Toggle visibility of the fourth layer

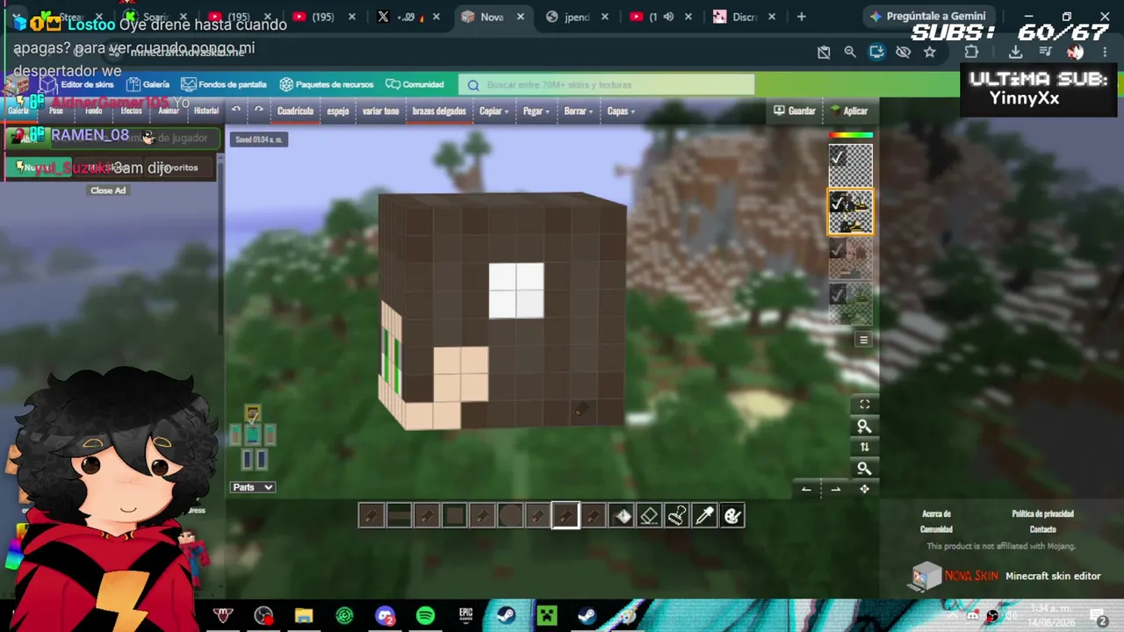[838, 296]
